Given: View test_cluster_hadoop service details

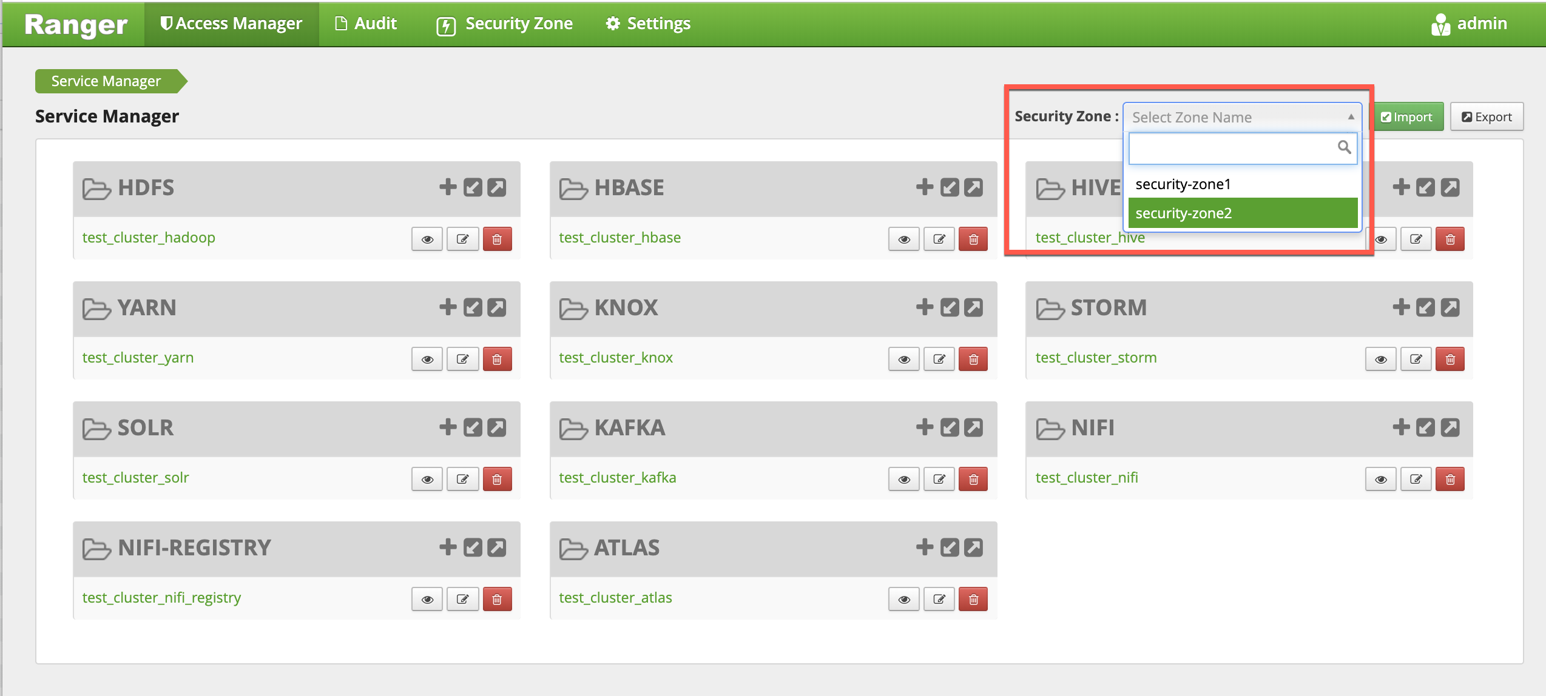Looking at the screenshot, I should [427, 239].
